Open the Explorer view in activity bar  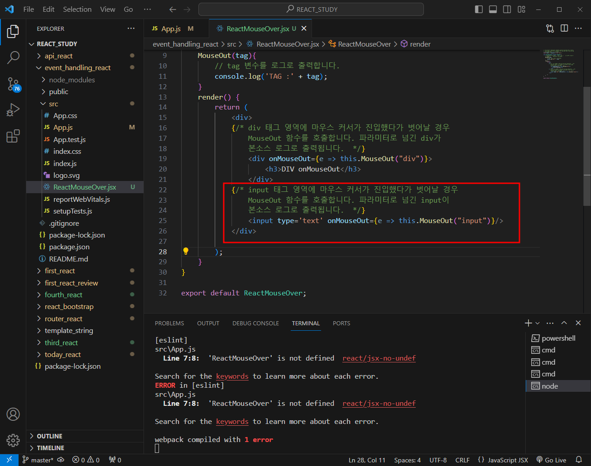click(x=13, y=31)
